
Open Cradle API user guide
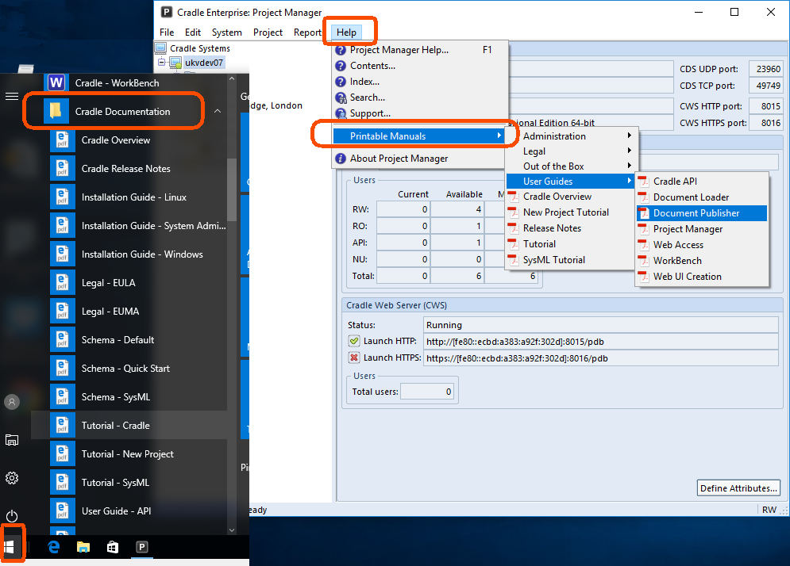[x=702, y=181]
